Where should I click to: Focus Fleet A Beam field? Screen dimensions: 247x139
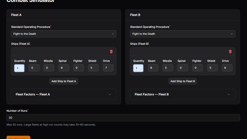[x=34, y=68]
